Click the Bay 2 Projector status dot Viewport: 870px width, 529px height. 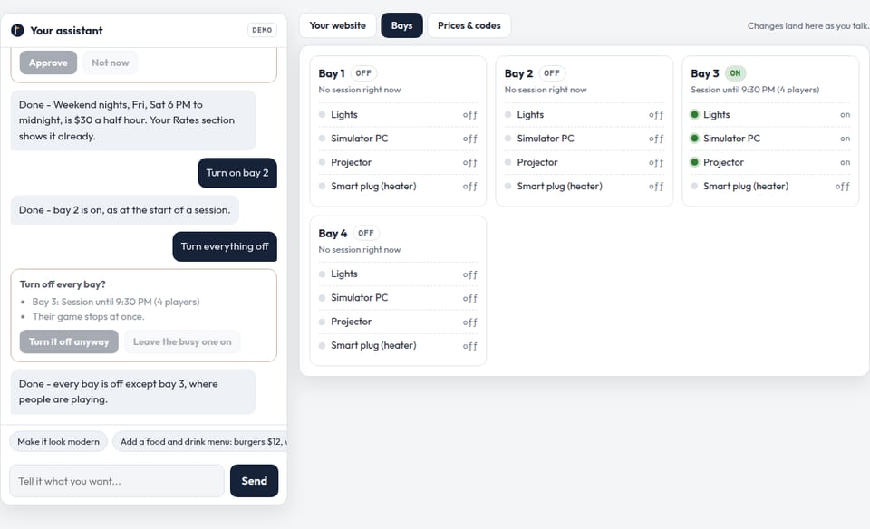(507, 162)
